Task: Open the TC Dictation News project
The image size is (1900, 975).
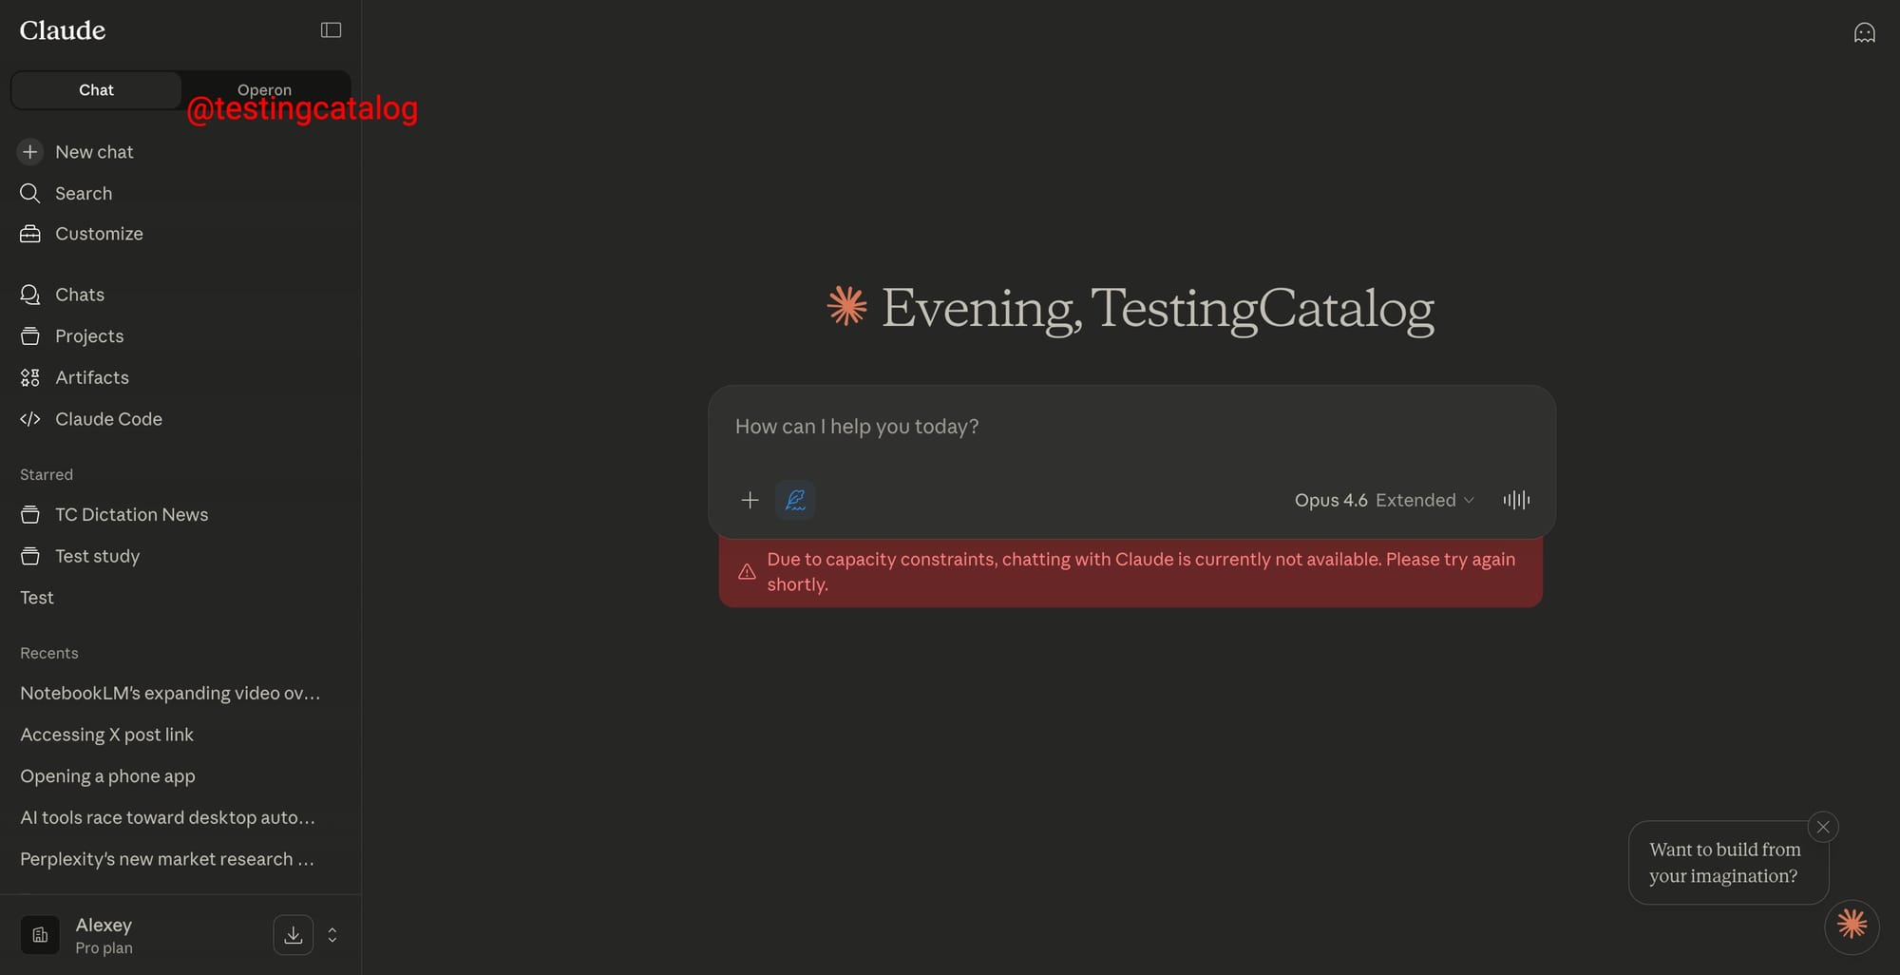Action: tap(131, 515)
